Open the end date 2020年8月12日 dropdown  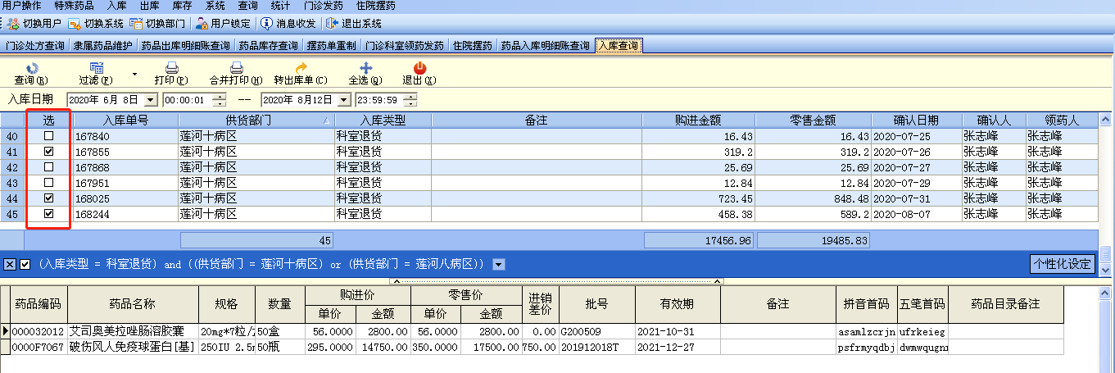[x=344, y=100]
